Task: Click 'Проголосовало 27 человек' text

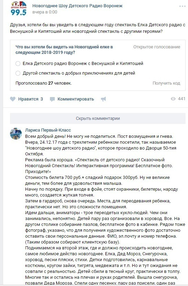Action: pos(44,83)
